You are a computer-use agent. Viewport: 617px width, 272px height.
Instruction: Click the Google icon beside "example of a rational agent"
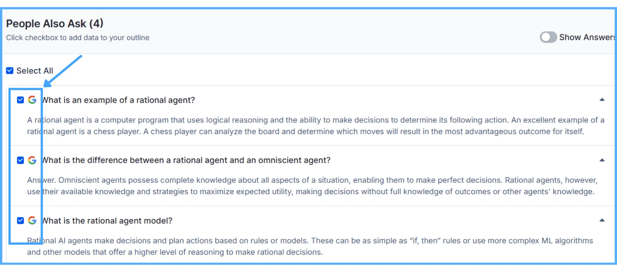(x=32, y=100)
